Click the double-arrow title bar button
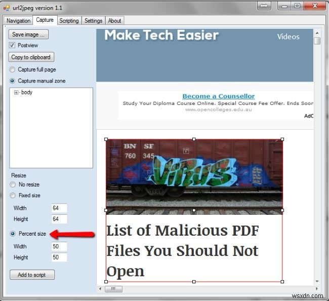This screenshot has height=301, width=329. point(264,6)
